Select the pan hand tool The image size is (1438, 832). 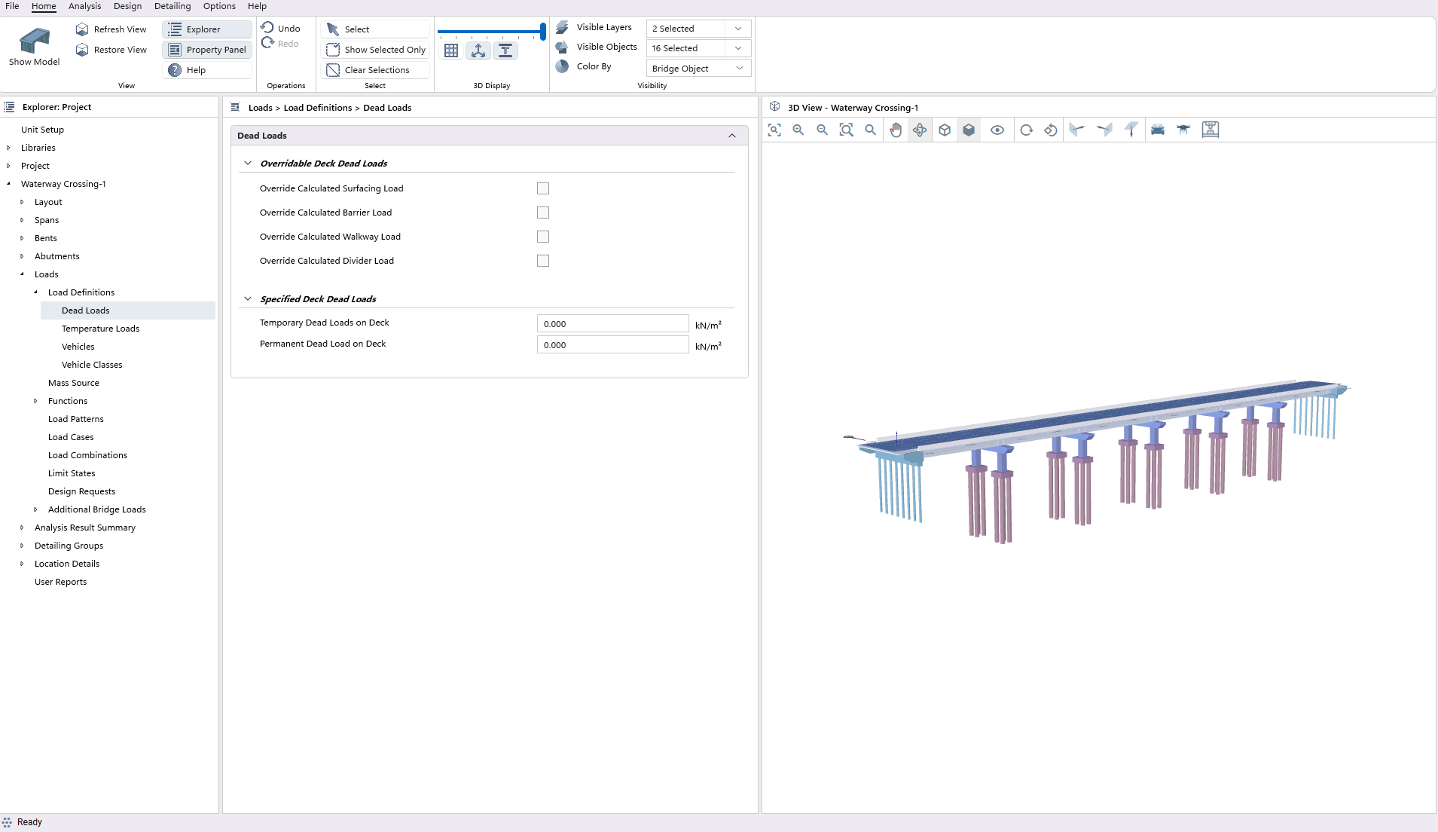click(x=895, y=130)
